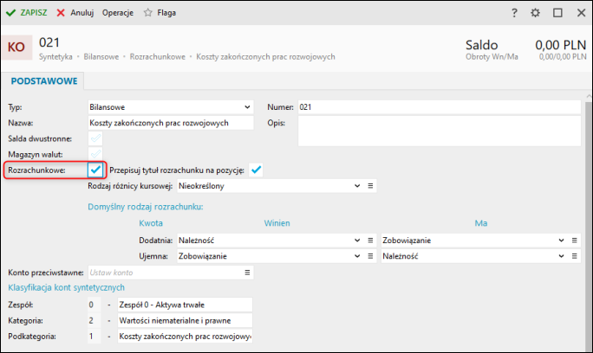The image size is (593, 353).
Task: Click the Opis text area
Action: click(438, 131)
